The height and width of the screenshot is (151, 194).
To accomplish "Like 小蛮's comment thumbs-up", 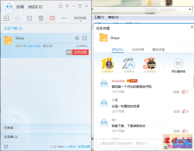I will point(184,111).
